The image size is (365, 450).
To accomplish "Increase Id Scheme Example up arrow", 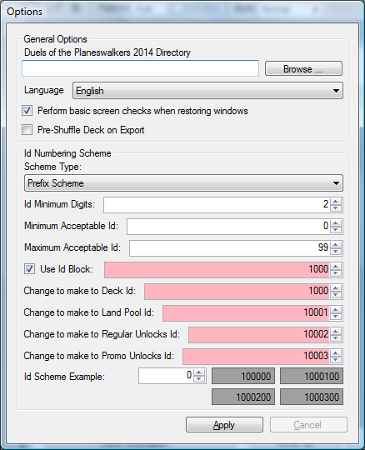I will pos(199,372).
